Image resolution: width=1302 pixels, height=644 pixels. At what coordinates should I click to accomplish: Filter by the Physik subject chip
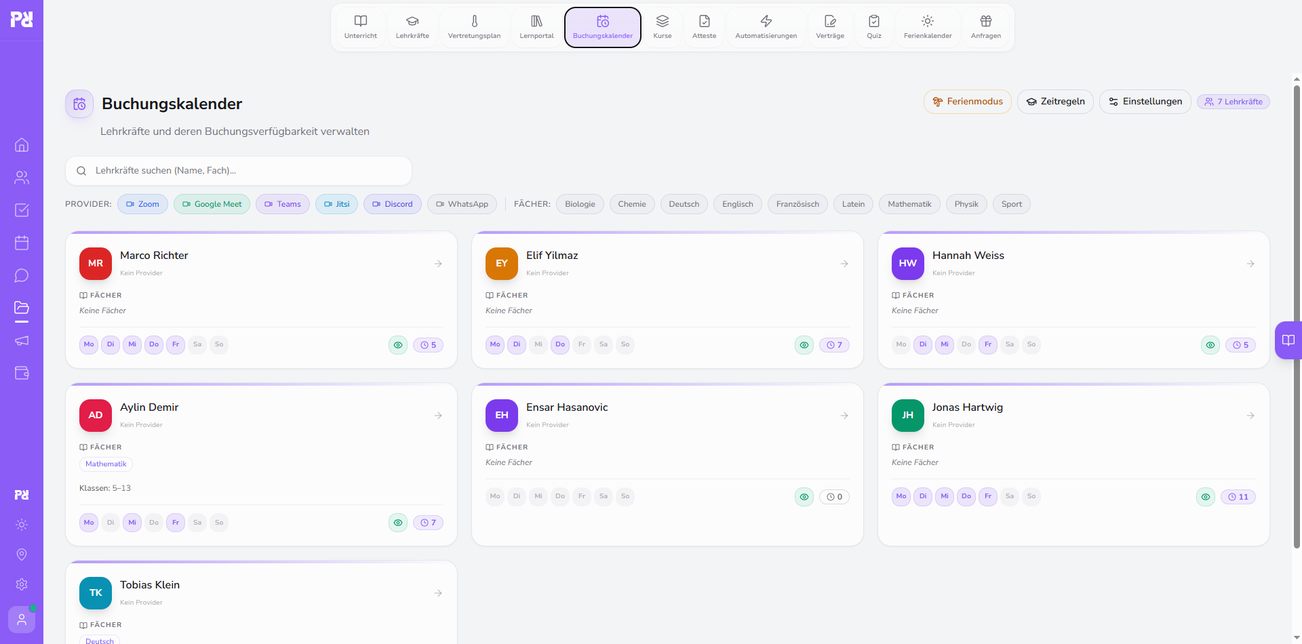tap(966, 204)
